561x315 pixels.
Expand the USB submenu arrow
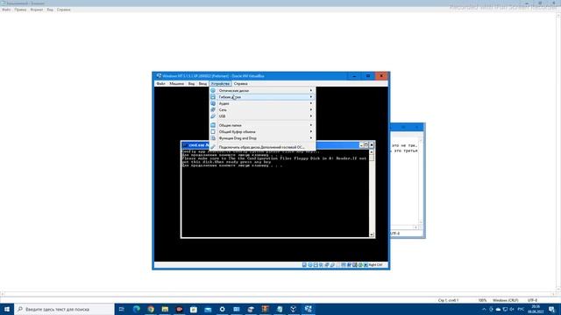(311, 116)
